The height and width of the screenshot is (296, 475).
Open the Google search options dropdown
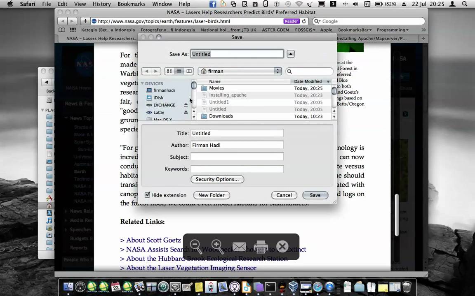click(x=317, y=21)
